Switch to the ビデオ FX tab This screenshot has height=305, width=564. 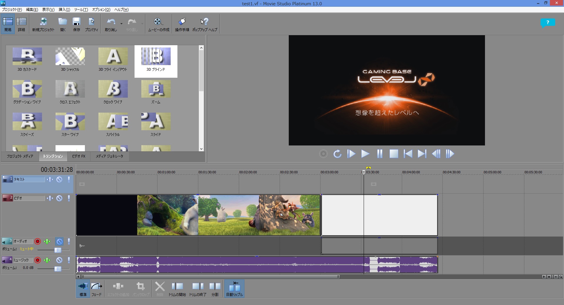tap(79, 156)
